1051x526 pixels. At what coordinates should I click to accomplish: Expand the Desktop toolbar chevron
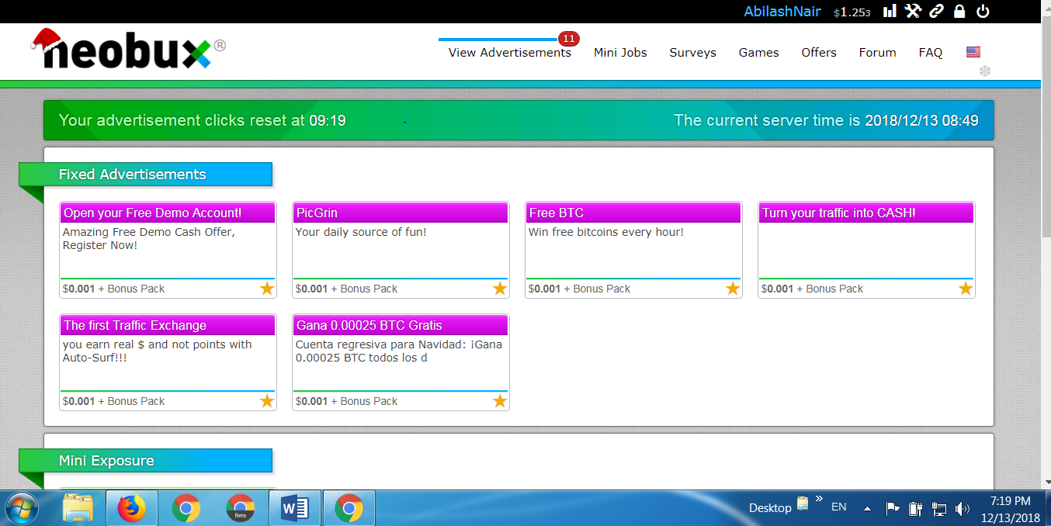pos(819,499)
